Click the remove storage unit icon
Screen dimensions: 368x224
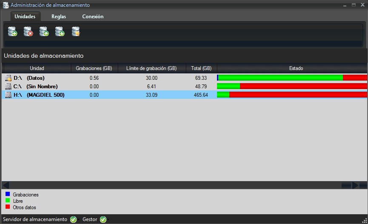click(x=28, y=31)
